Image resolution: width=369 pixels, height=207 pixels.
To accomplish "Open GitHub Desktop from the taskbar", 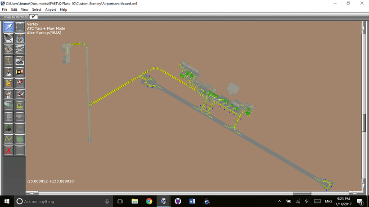I will [x=178, y=201].
